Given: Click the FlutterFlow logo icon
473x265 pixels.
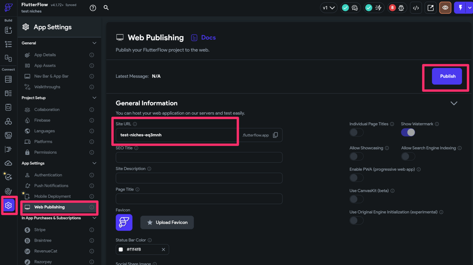Looking at the screenshot, I should [x=8, y=7].
